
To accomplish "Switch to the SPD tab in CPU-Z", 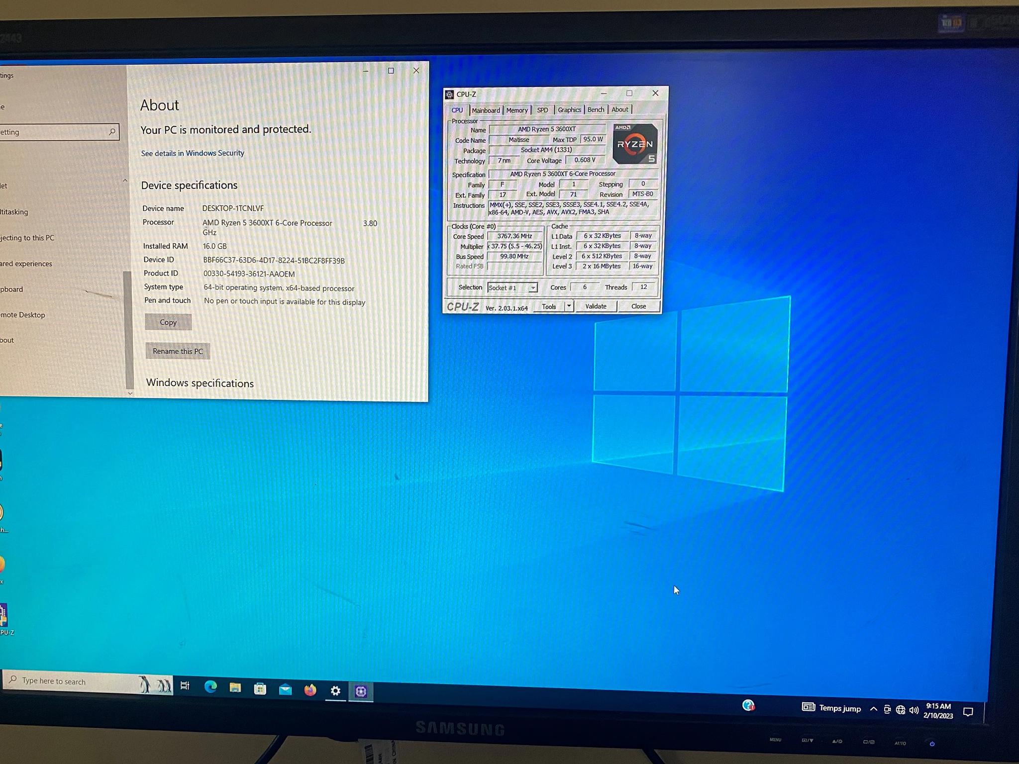I will point(542,110).
